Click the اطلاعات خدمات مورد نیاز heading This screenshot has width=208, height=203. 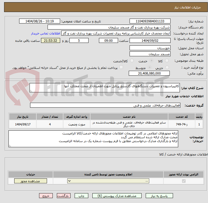184,96
